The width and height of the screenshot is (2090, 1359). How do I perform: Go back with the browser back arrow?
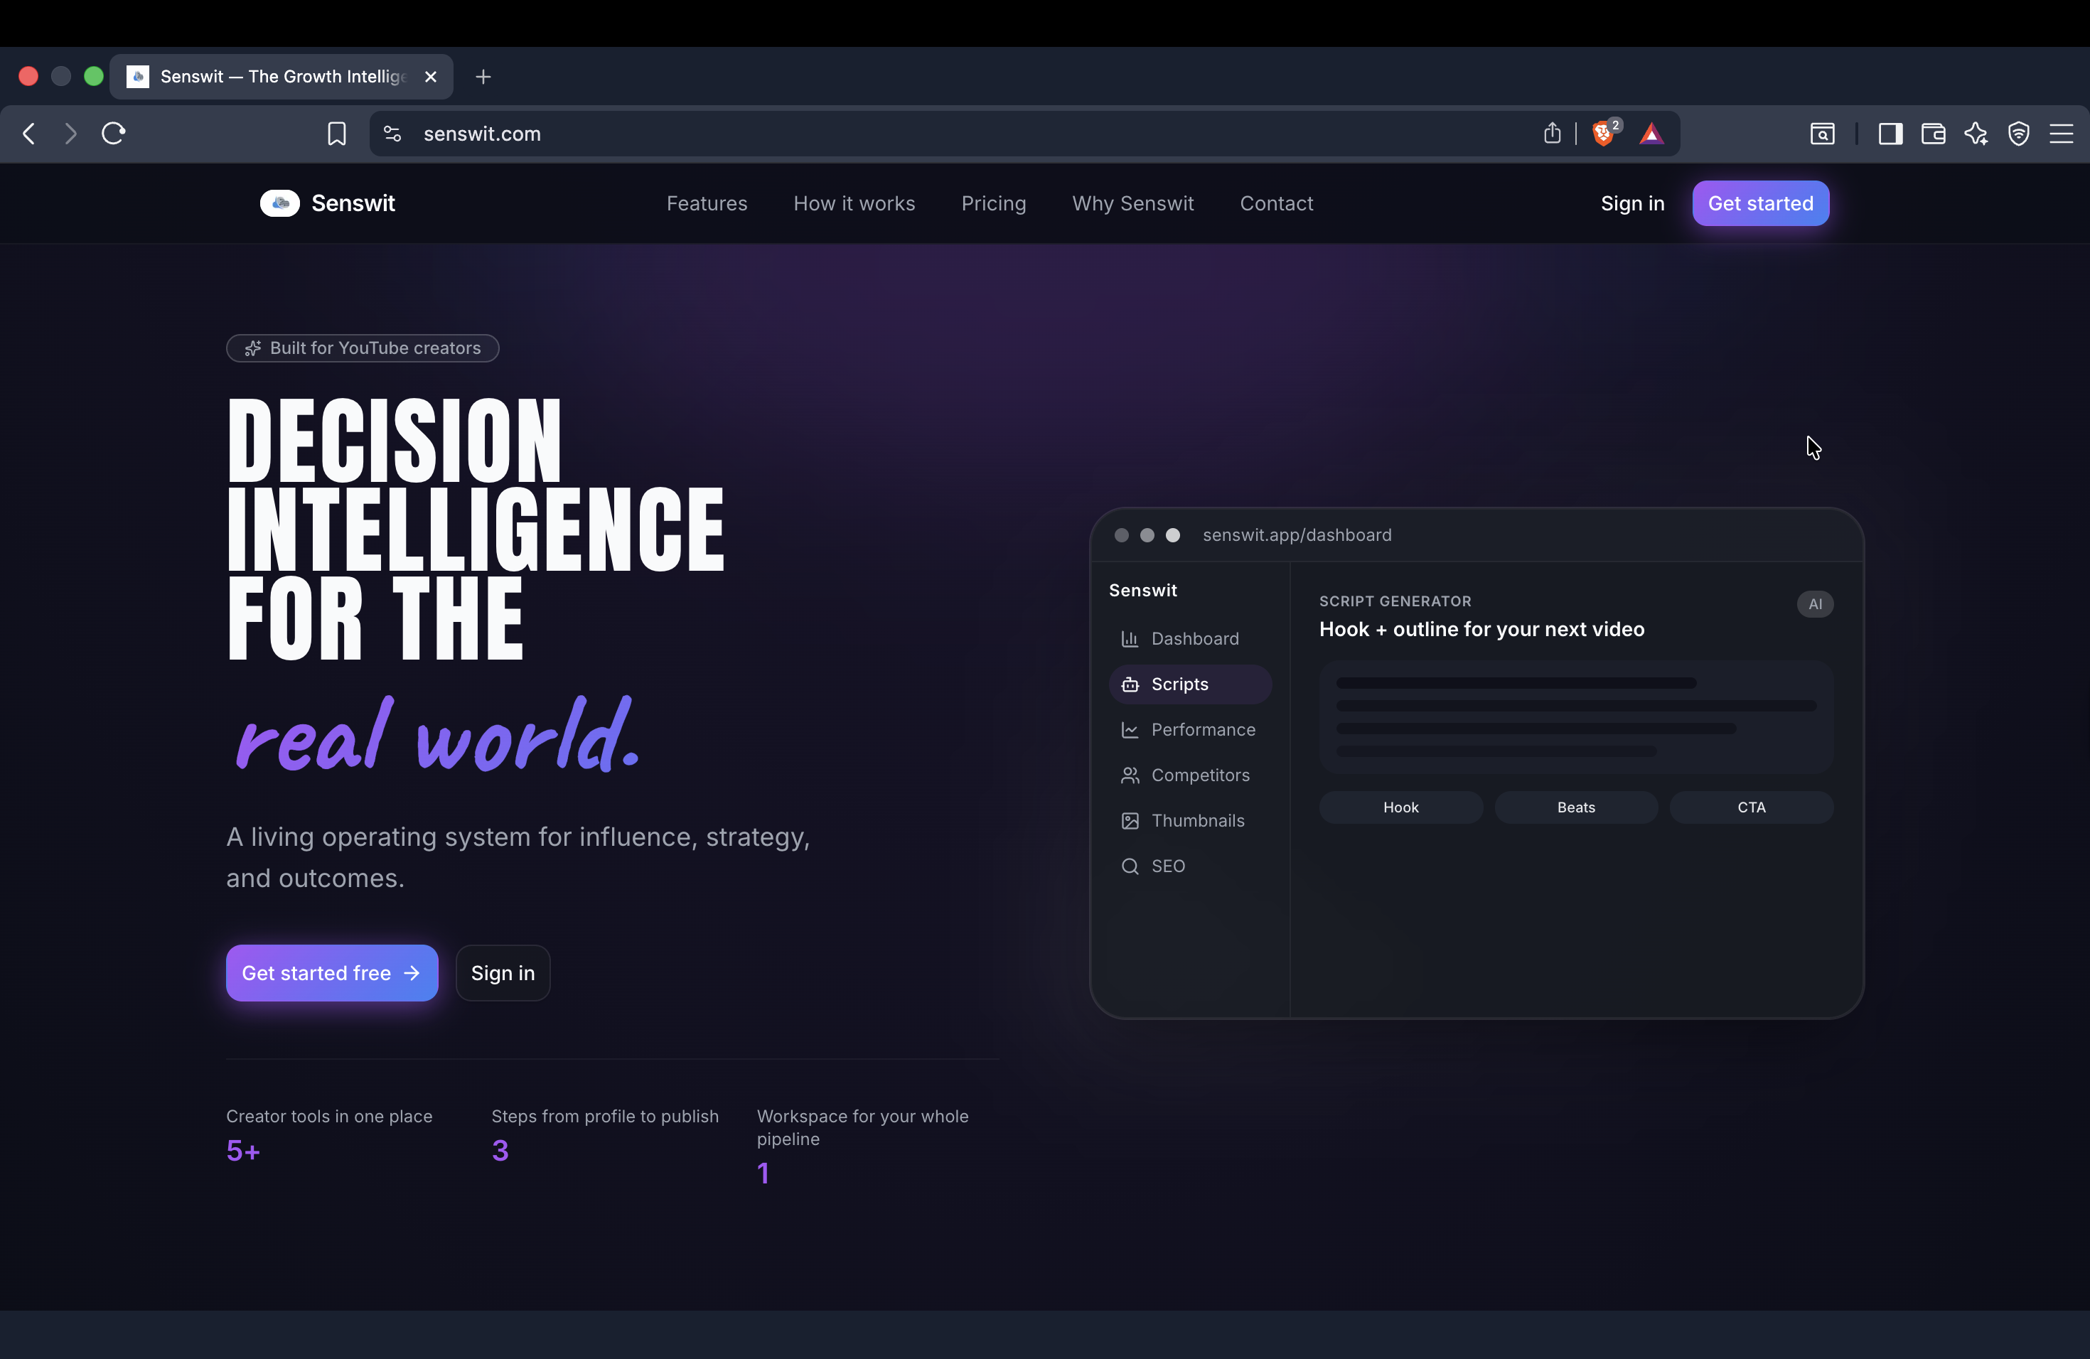pyautogui.click(x=29, y=134)
